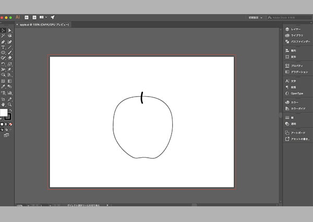The image size is (313, 222).
Task: Select the Zoom magnifier tool
Action: pyautogui.click(x=10, y=104)
